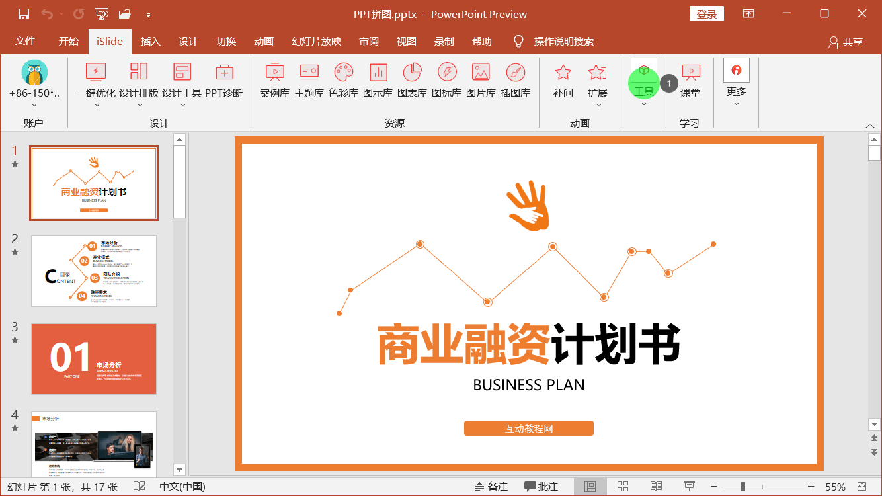Switch to the 插入 tab
Viewport: 882px width, 496px height.
(151, 41)
